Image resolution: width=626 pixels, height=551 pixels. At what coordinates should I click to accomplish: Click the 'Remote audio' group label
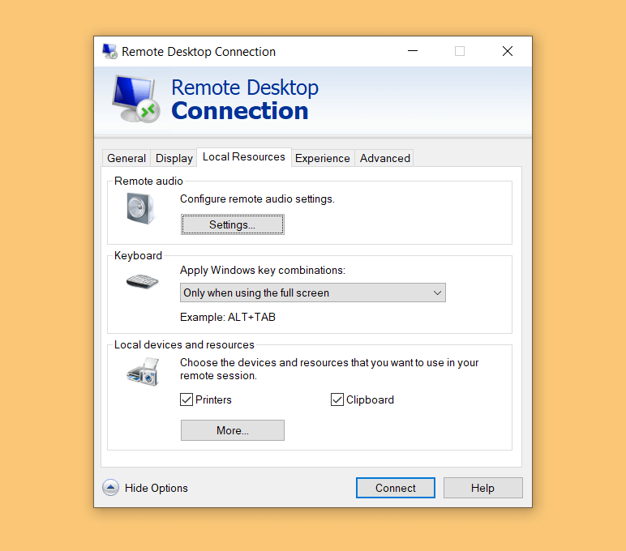(148, 182)
